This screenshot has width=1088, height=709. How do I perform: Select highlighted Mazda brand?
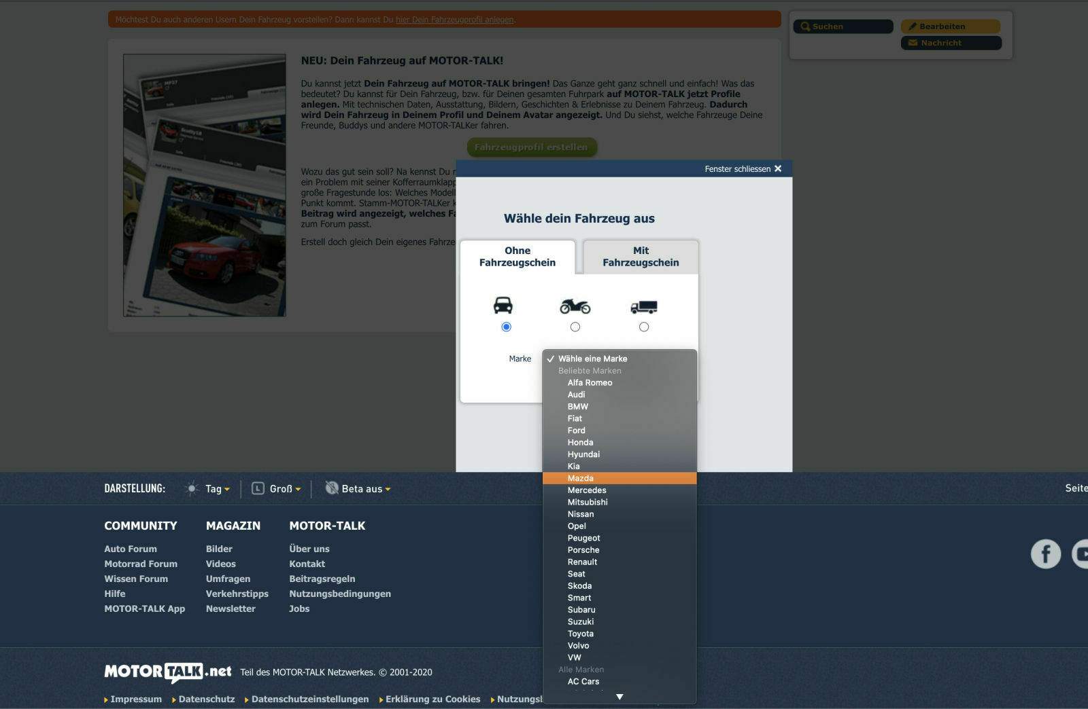pos(619,478)
